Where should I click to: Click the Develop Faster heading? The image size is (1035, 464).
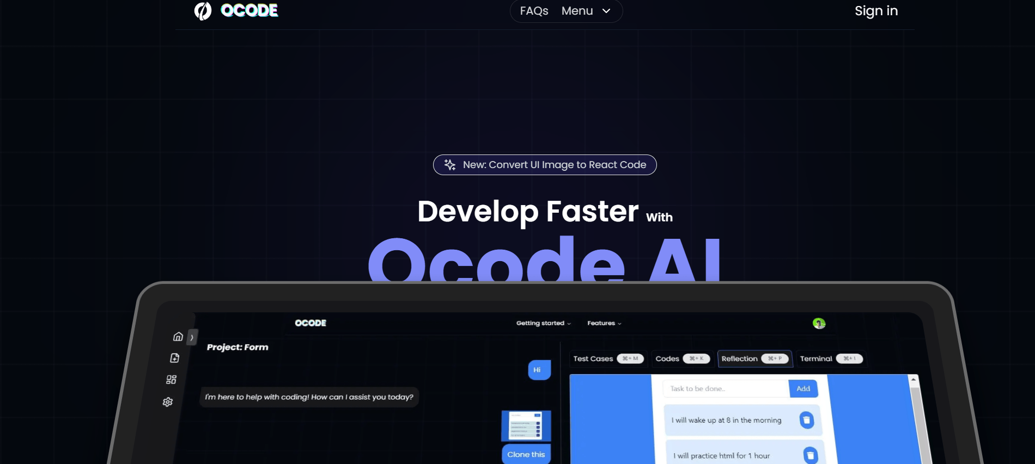click(x=527, y=211)
